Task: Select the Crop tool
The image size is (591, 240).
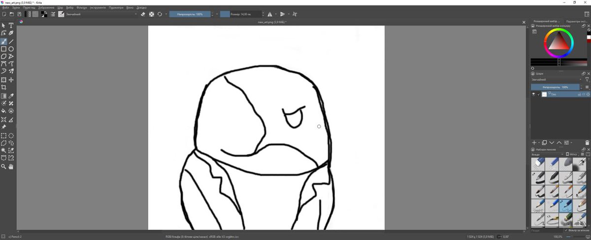Action: click(4, 87)
